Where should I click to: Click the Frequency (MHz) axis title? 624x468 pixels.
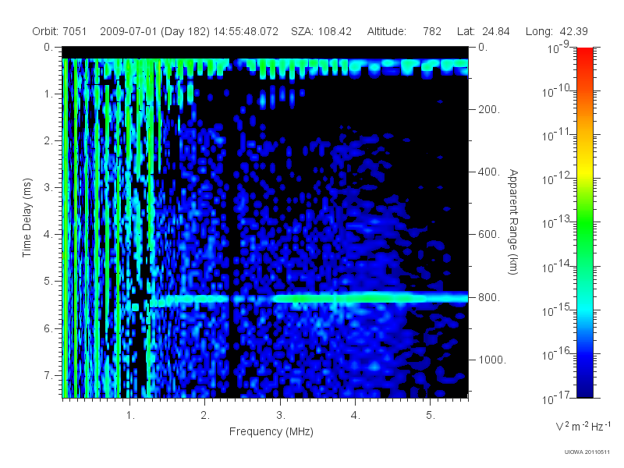pyautogui.click(x=271, y=431)
